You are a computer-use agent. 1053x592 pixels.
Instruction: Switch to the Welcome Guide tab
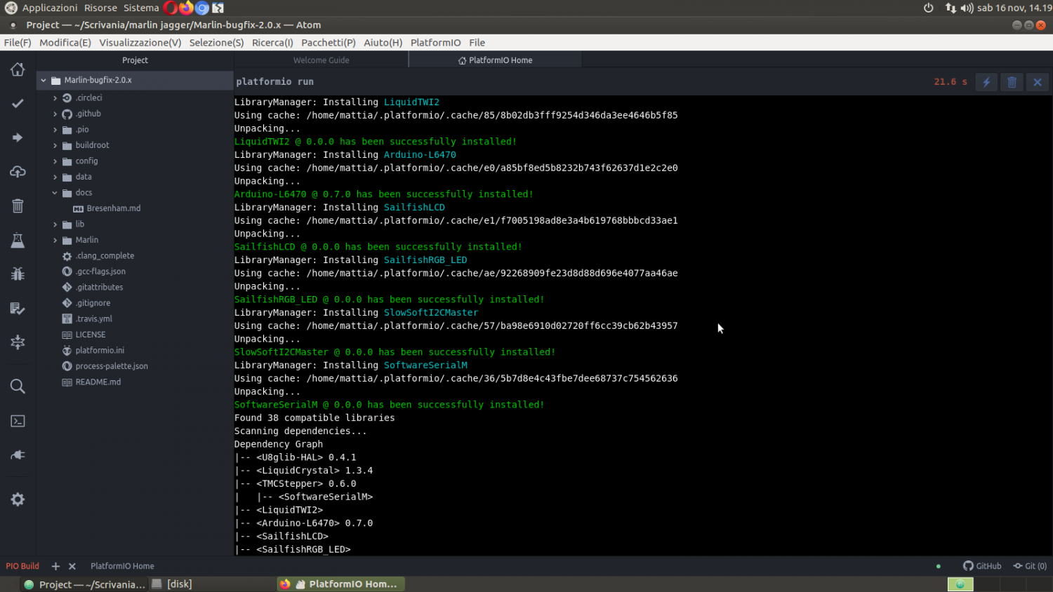point(321,60)
